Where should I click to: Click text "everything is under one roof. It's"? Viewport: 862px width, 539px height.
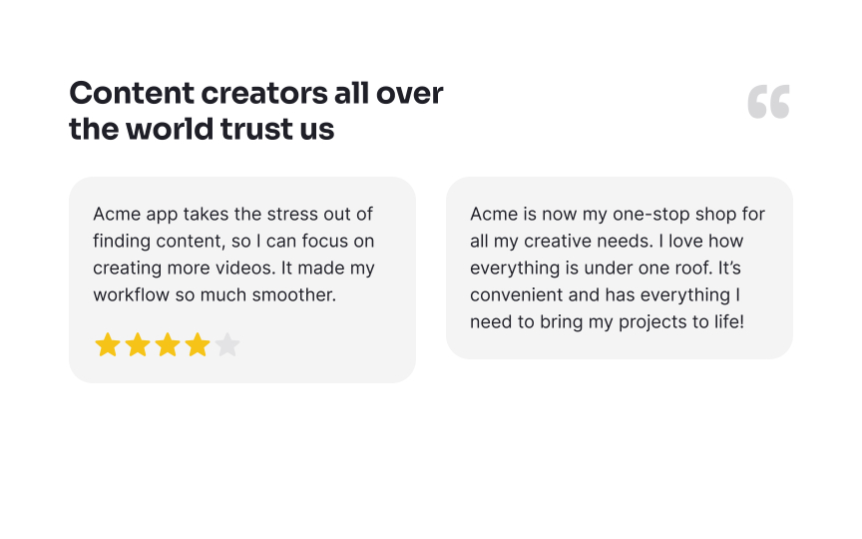click(x=606, y=268)
